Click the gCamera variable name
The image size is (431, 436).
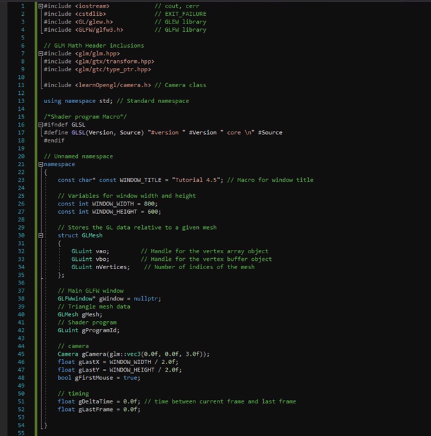pyautogui.click(x=94, y=354)
